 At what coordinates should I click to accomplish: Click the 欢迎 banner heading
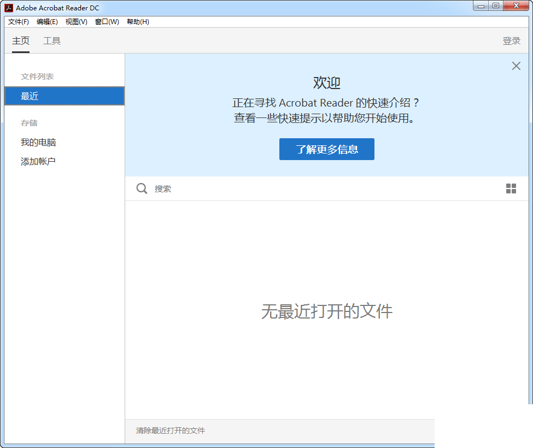tap(327, 83)
